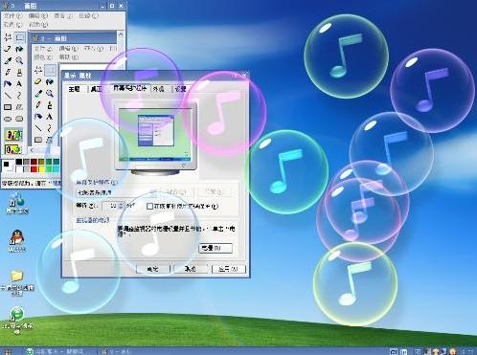The image size is (477, 355).
Task: Click the Paint vertical scrollbar up arrow
Action: [x=121, y=34]
